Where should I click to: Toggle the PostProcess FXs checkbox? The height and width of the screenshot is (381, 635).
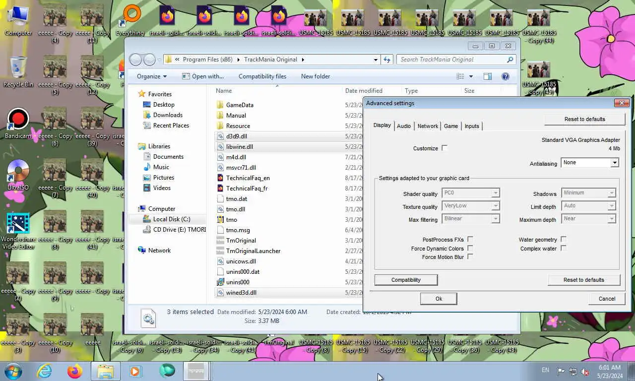click(x=470, y=240)
